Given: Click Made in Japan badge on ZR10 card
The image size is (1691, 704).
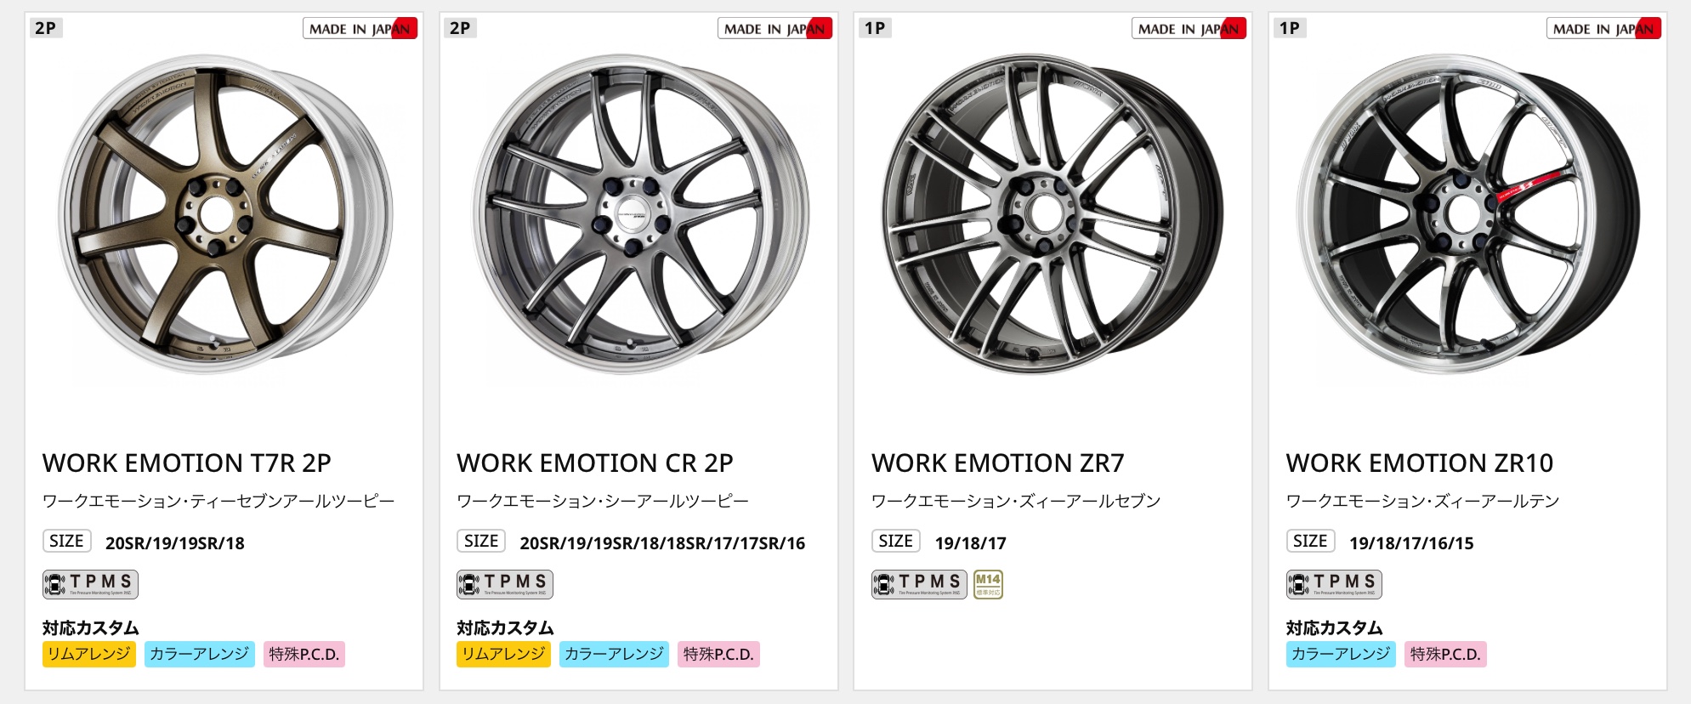Looking at the screenshot, I should (1603, 28).
